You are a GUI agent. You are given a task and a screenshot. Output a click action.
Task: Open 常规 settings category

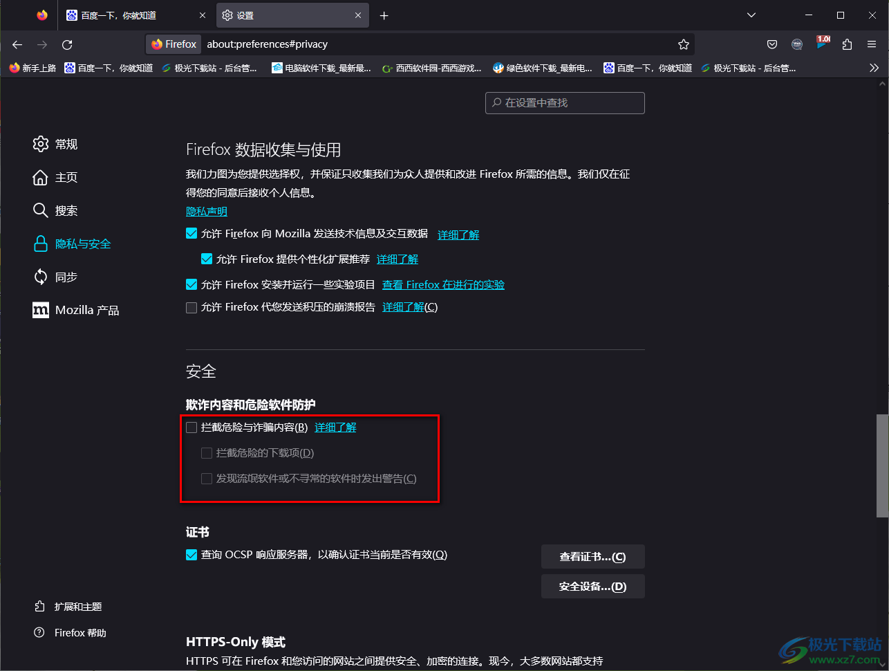[55, 144]
